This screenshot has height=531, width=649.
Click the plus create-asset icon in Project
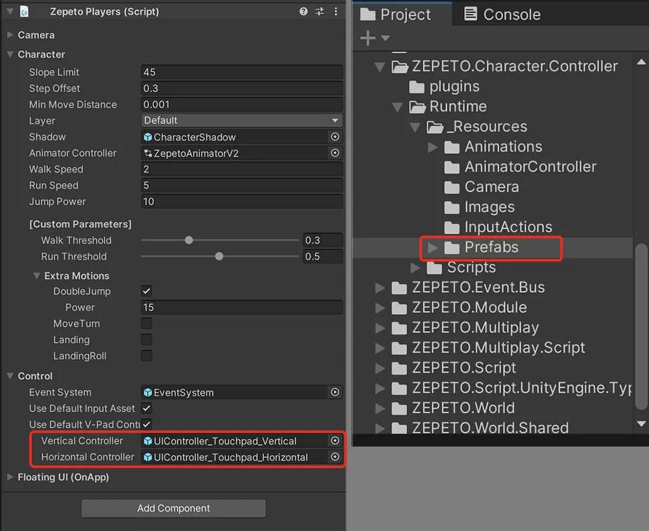[368, 38]
